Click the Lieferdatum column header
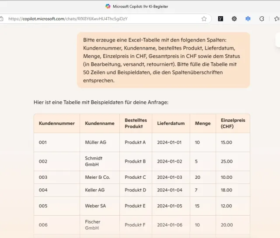The width and height of the screenshot is (280, 238). [x=171, y=123]
